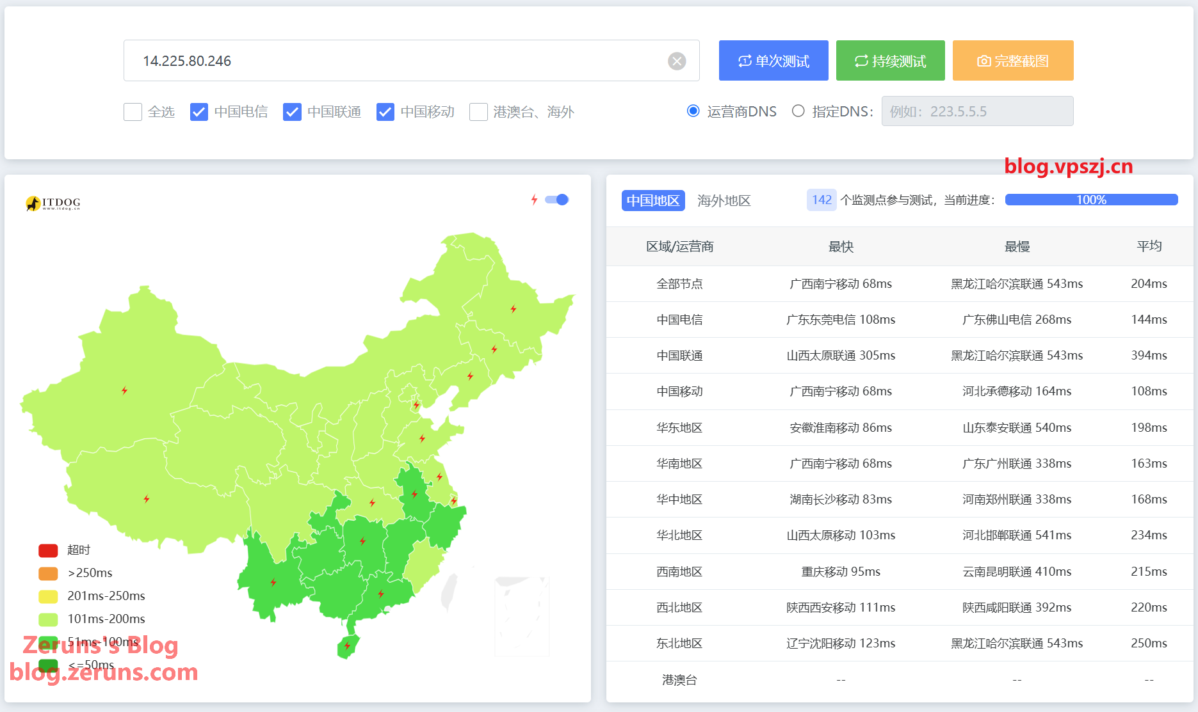Click the red 超时 legend swatch

click(x=48, y=550)
